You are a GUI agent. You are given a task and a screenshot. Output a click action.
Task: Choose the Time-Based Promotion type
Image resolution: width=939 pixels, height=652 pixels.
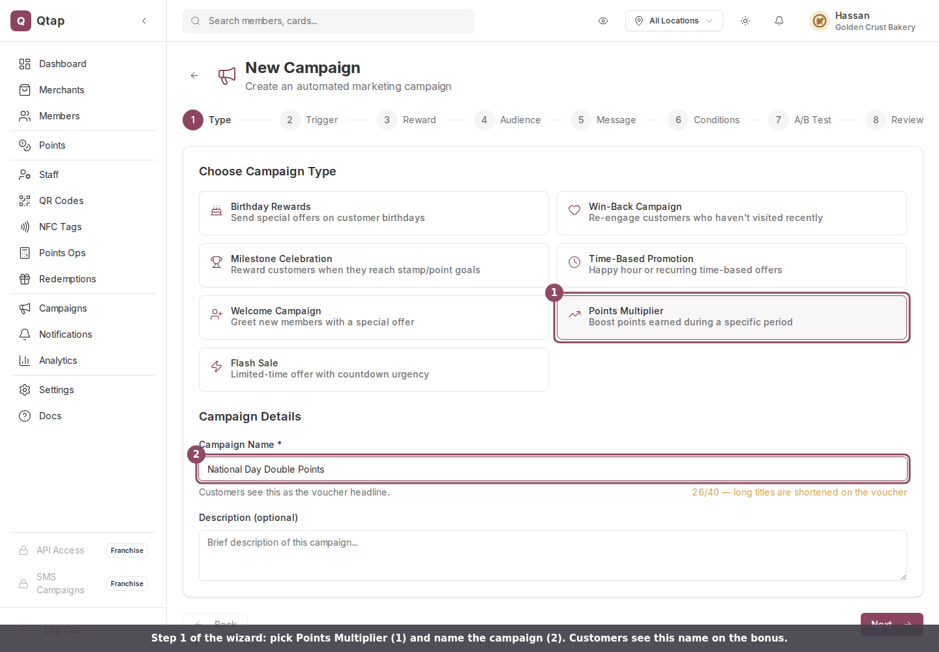pos(732,265)
